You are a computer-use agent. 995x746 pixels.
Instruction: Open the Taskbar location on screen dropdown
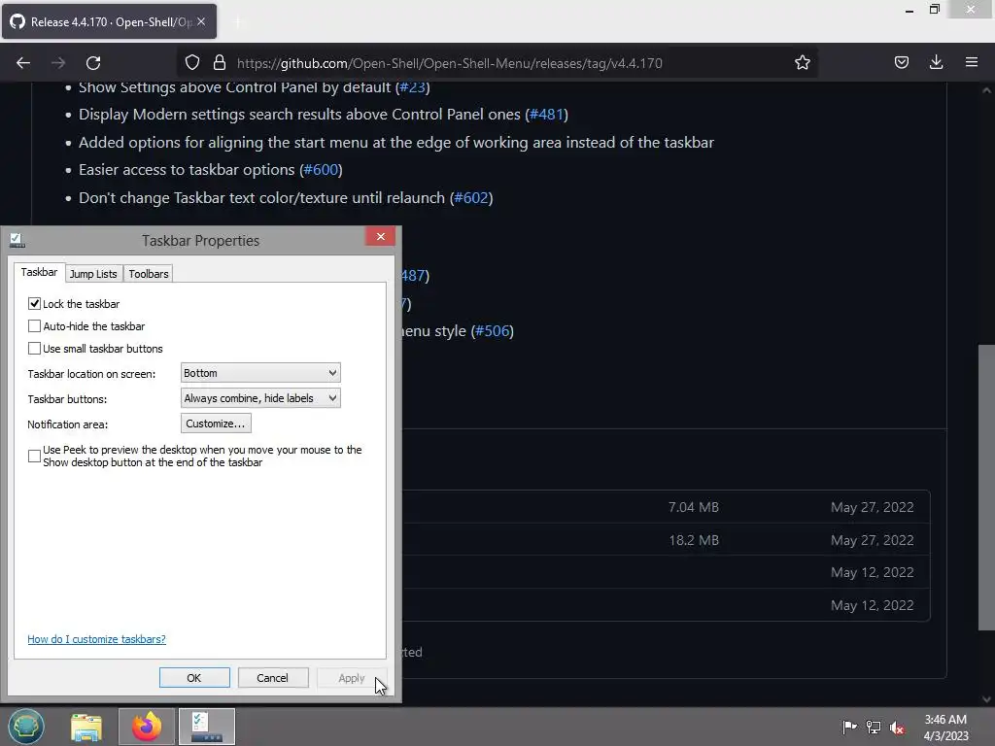pos(260,373)
